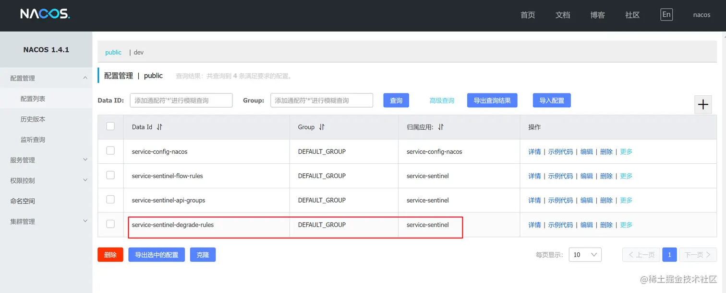Image resolution: width=726 pixels, height=293 pixels.
Task: Open the 每页显示 page size dropdown
Action: pyautogui.click(x=585, y=255)
